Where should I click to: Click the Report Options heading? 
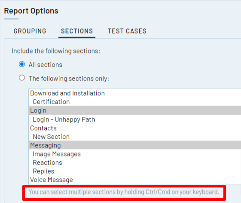click(31, 11)
